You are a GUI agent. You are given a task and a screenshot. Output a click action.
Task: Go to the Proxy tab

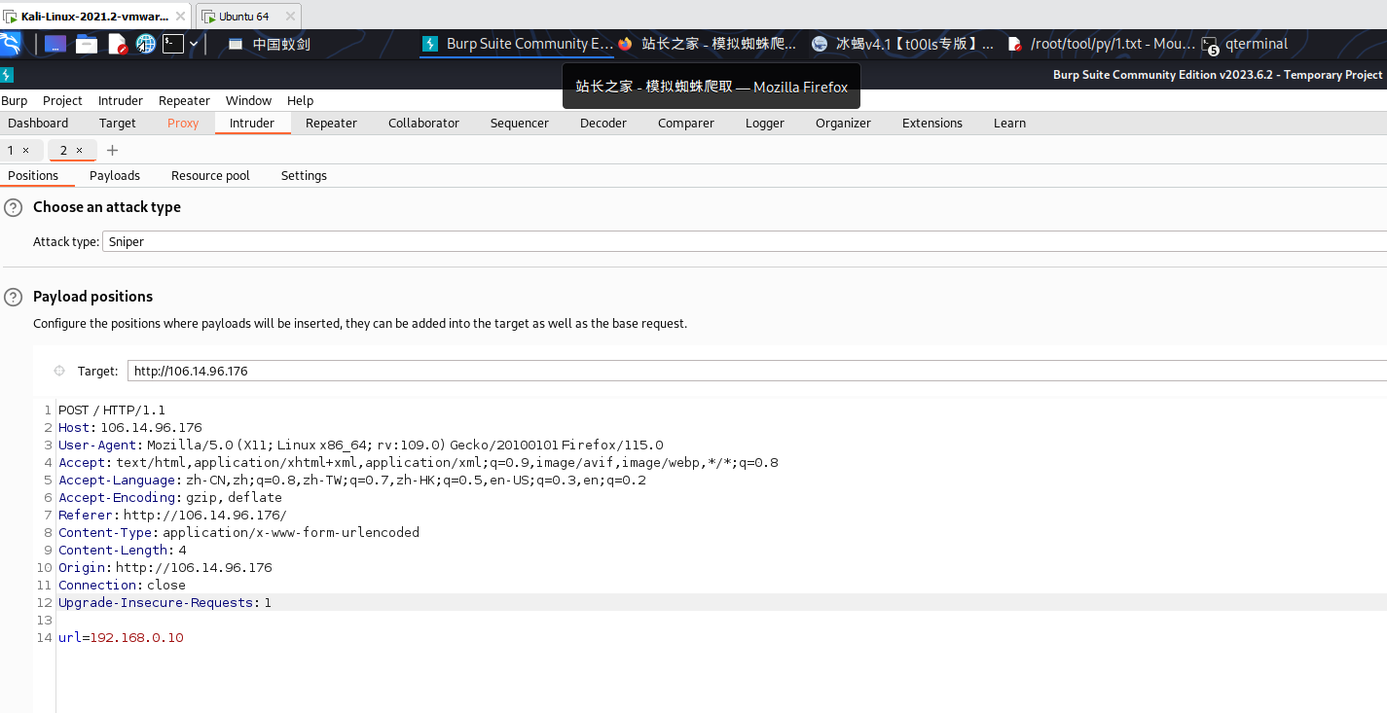tap(183, 123)
